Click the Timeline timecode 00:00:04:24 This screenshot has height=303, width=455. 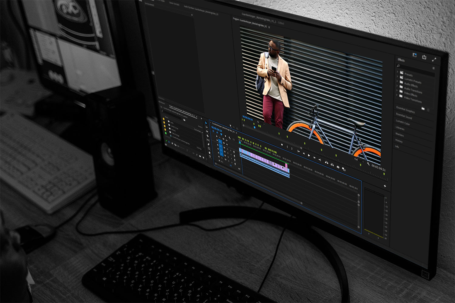(217, 129)
